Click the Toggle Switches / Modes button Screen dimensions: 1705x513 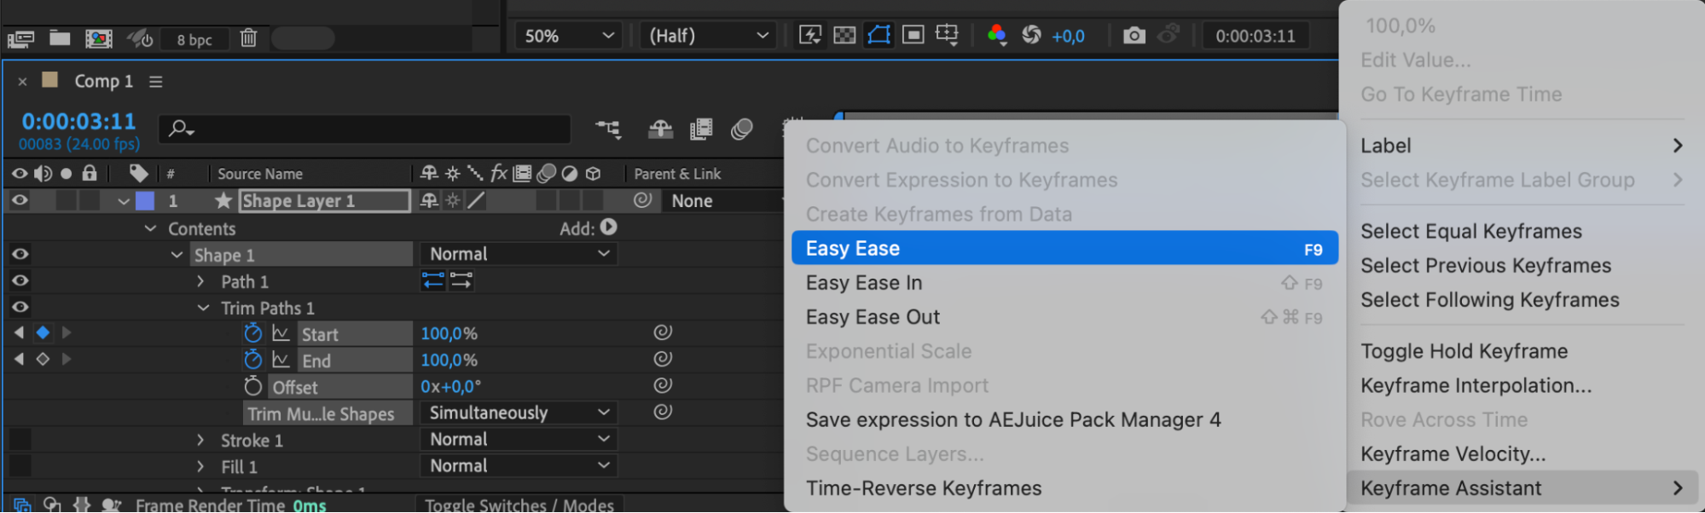coord(519,504)
